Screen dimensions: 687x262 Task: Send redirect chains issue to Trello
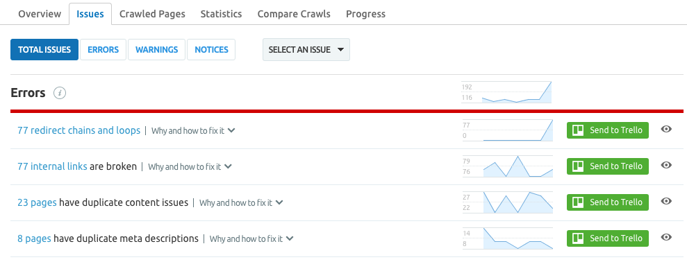607,130
